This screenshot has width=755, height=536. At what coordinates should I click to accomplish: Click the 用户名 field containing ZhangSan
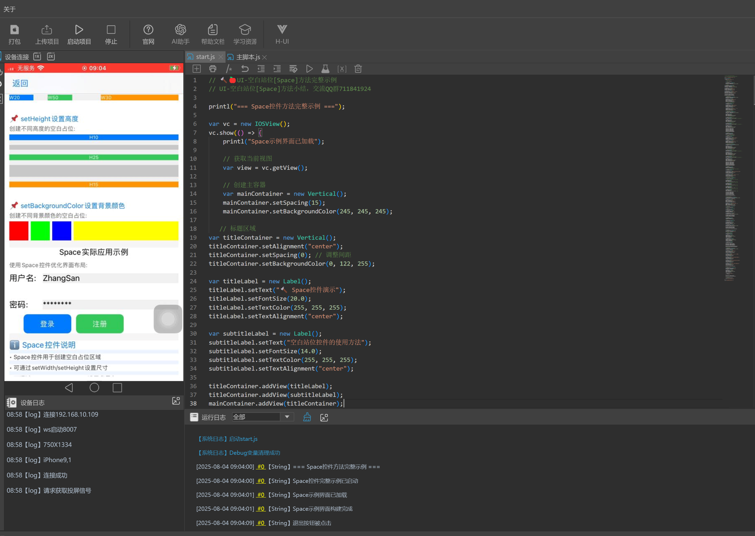[x=111, y=278]
